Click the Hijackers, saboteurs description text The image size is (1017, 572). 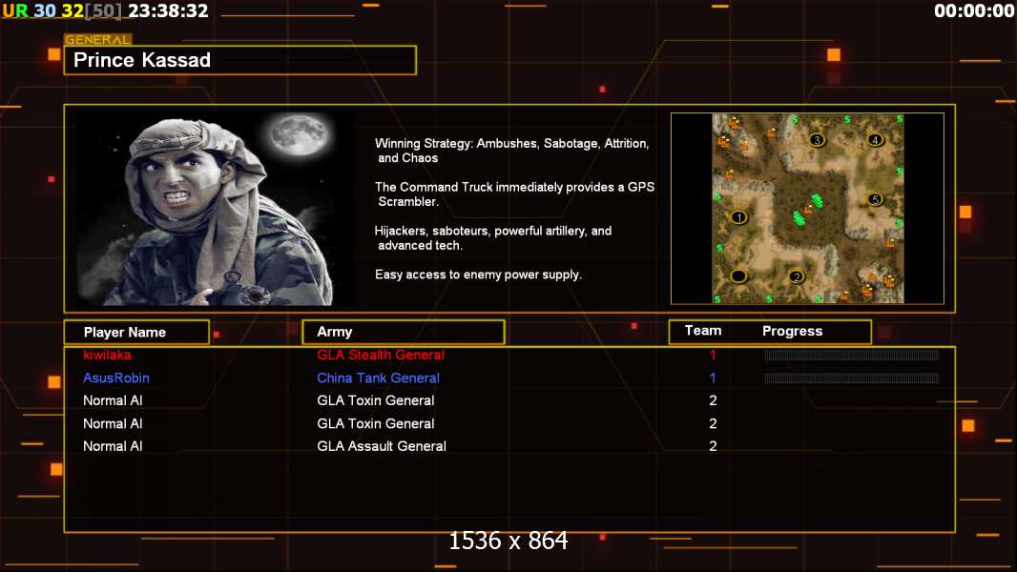coord(493,237)
